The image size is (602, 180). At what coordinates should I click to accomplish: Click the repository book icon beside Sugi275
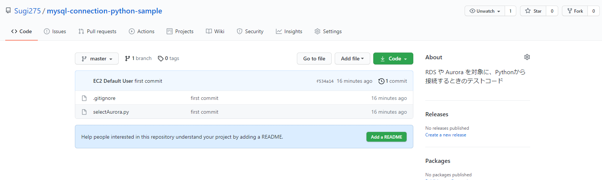(x=8, y=11)
